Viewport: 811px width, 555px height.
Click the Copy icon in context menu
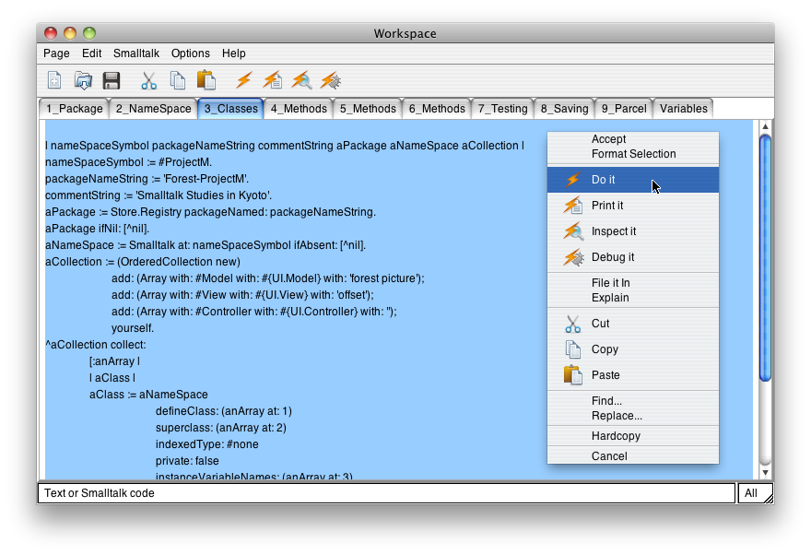click(x=572, y=349)
